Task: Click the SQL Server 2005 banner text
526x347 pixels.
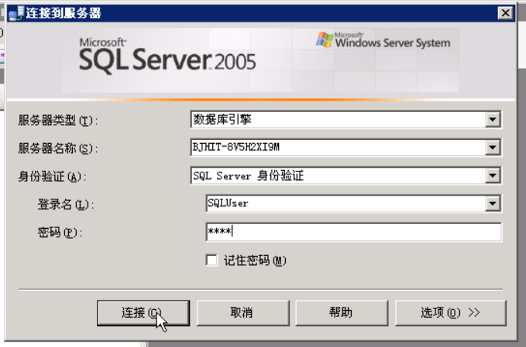Action: (x=167, y=56)
